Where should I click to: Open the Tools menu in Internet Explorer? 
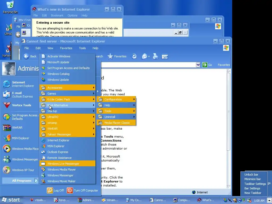[x=82, y=48]
